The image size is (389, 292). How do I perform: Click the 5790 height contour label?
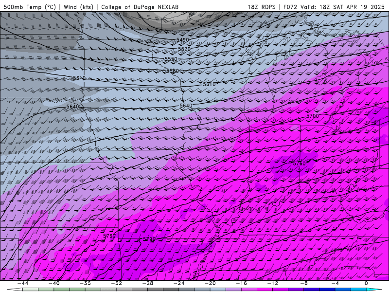pos(149,239)
